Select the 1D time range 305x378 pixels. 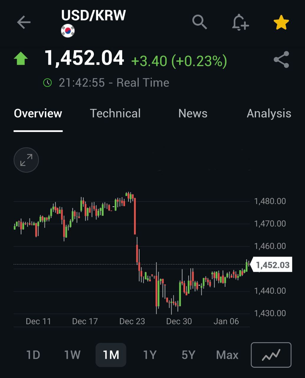click(33, 355)
